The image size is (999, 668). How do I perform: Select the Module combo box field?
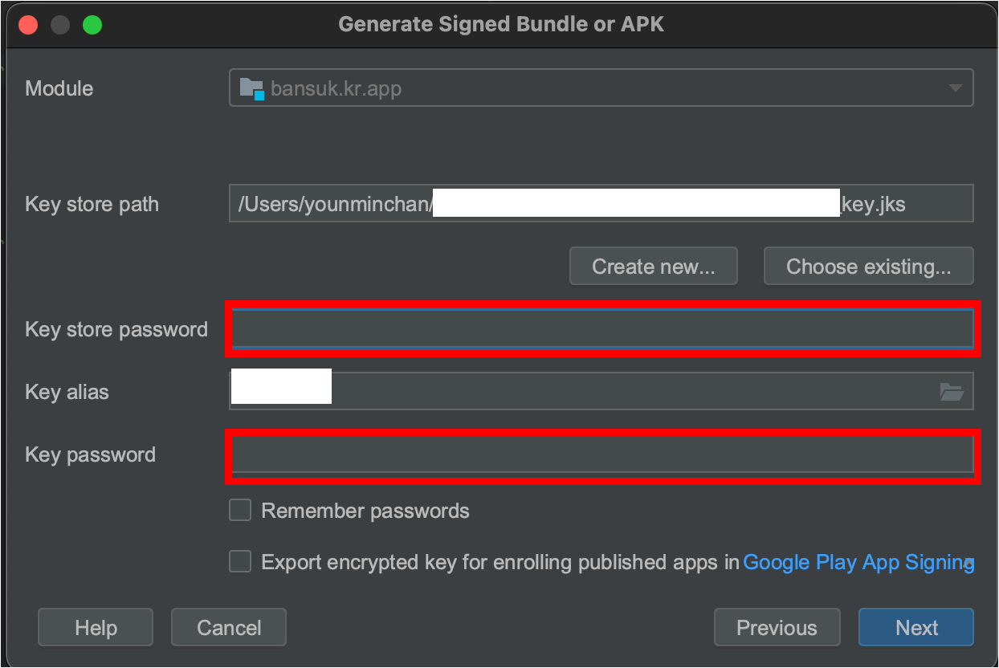click(601, 88)
